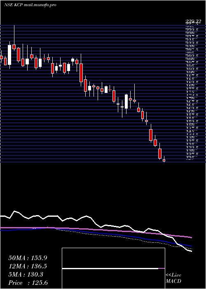The height and width of the screenshot is (289, 206).
Task: Click the 'NSE KCP mail.munafa.pro' chart title
Action: coord(30,5)
